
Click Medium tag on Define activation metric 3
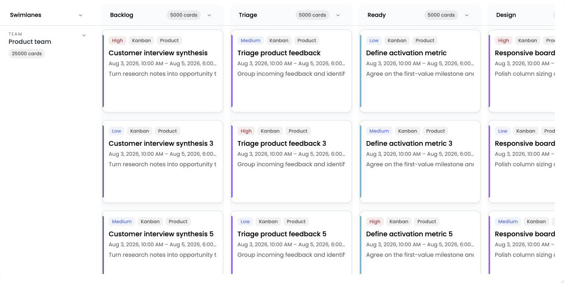pyautogui.click(x=379, y=131)
